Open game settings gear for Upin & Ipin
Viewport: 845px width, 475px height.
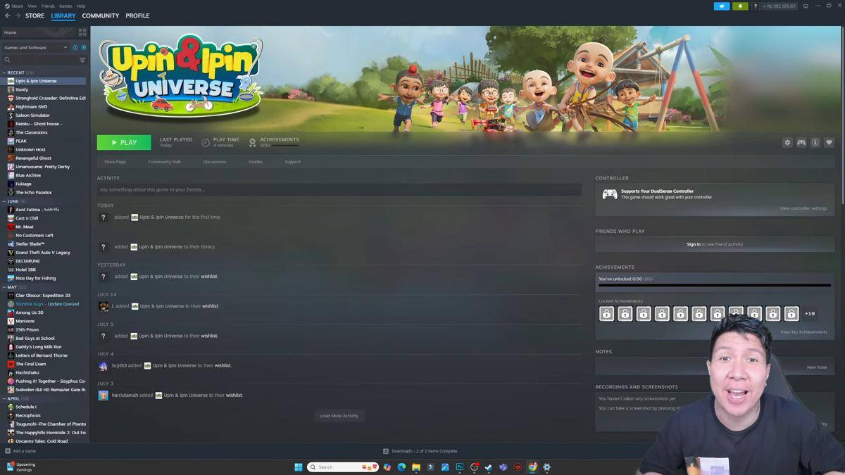pyautogui.click(x=787, y=143)
